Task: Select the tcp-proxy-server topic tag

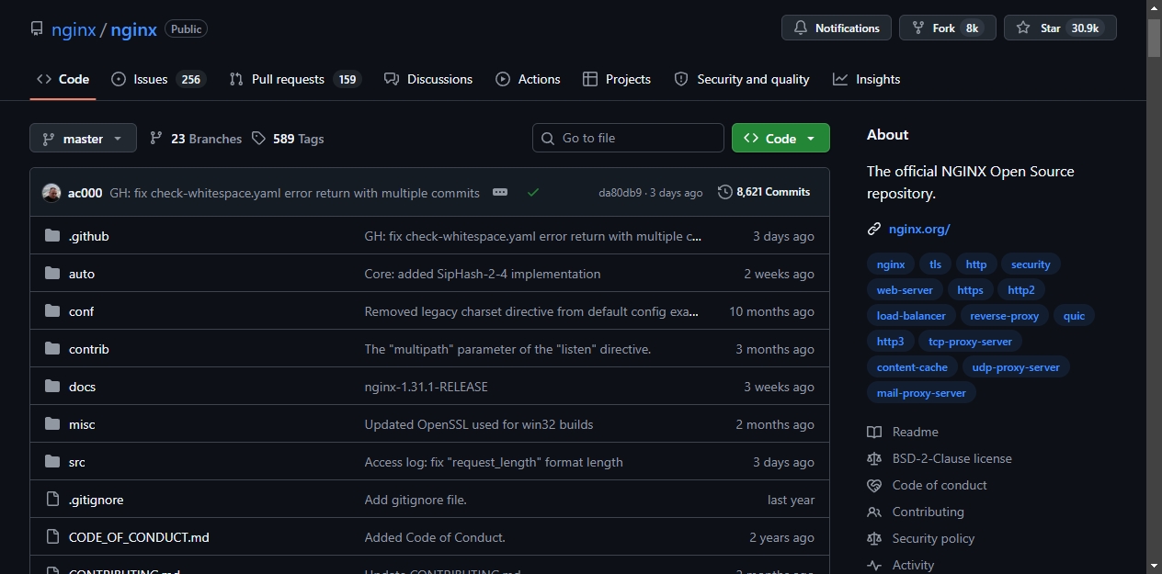Action: click(970, 341)
